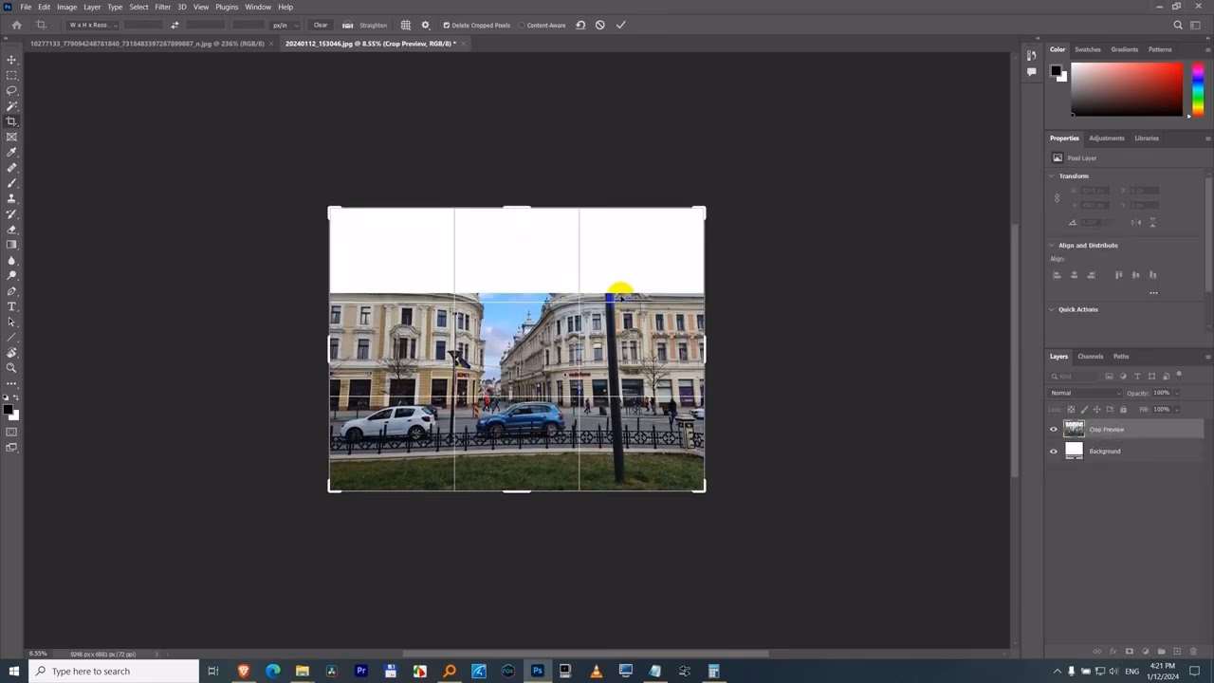Click the Clear button in the options bar
This screenshot has height=683, width=1214.
click(320, 26)
